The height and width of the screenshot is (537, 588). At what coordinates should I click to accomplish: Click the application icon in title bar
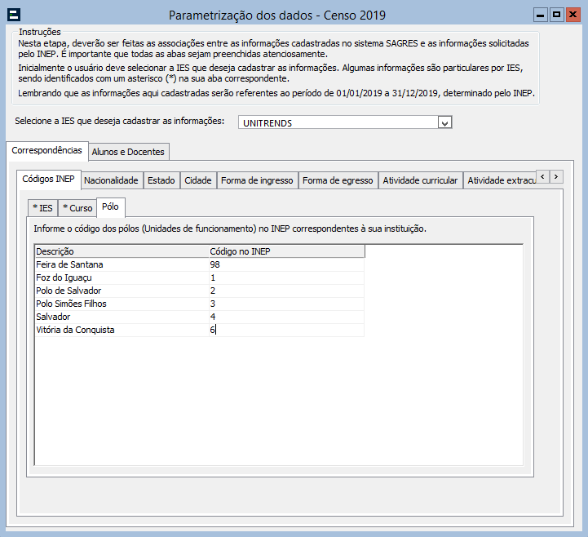[x=13, y=15]
